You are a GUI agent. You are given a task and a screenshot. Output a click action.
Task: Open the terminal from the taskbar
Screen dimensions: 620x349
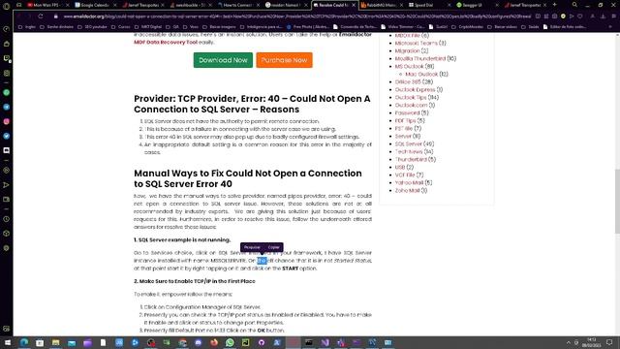(309, 342)
